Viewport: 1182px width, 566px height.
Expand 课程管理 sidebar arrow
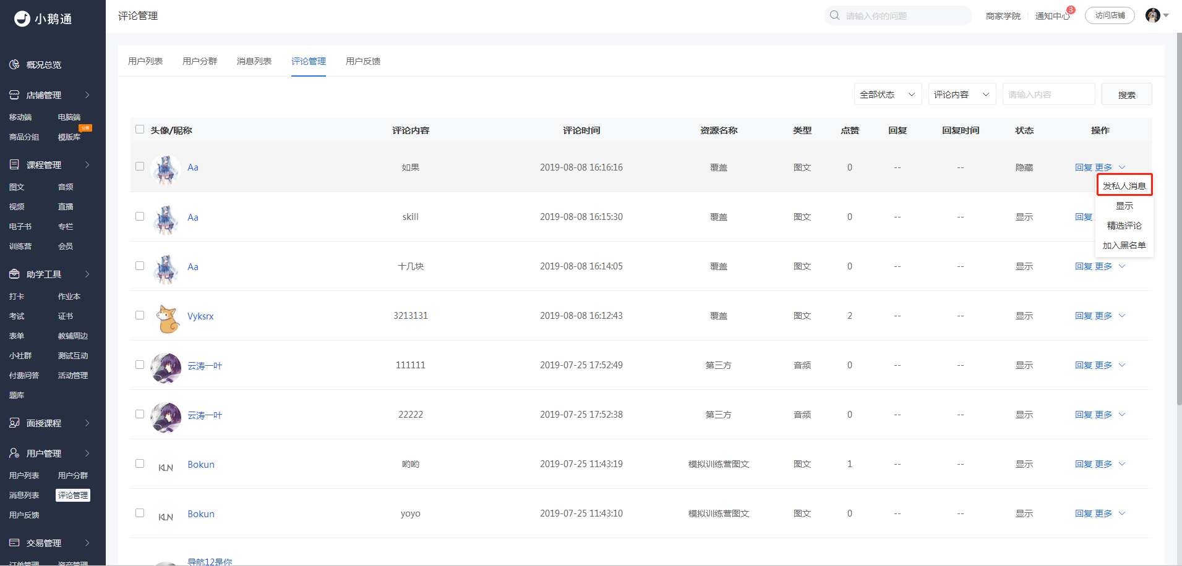coord(87,164)
